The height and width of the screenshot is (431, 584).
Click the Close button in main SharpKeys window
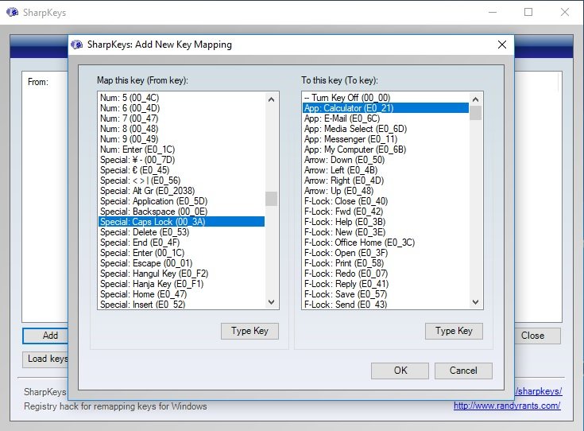(x=537, y=336)
